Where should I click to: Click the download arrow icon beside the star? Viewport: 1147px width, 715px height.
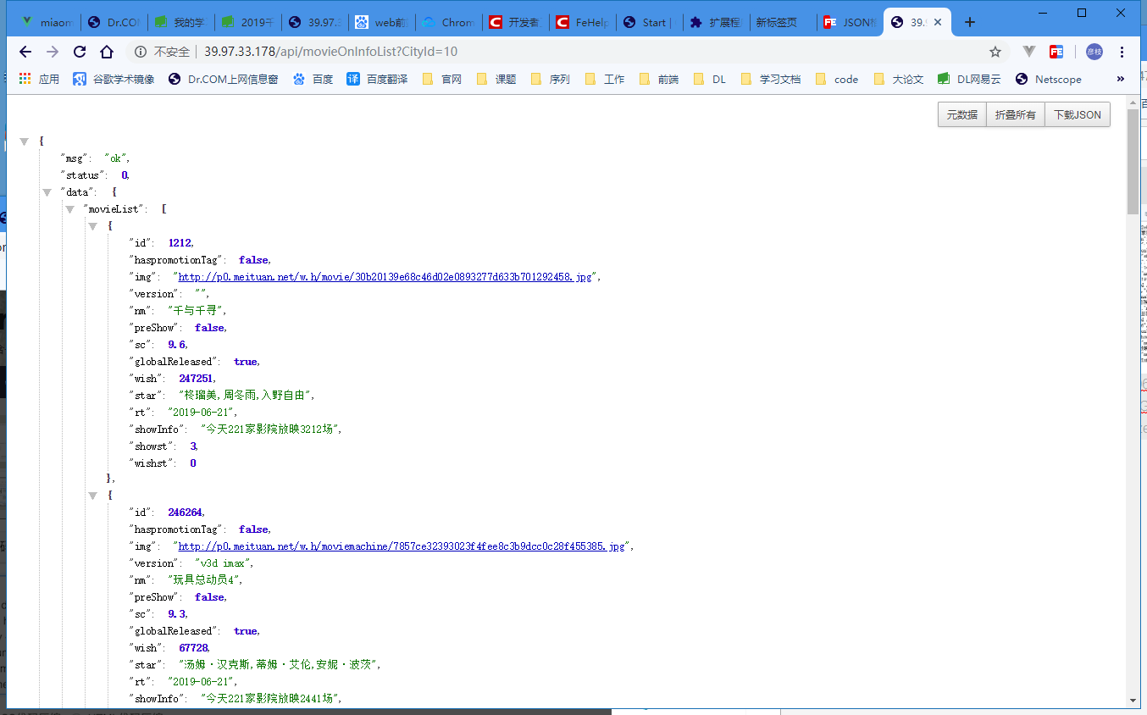(x=1028, y=52)
